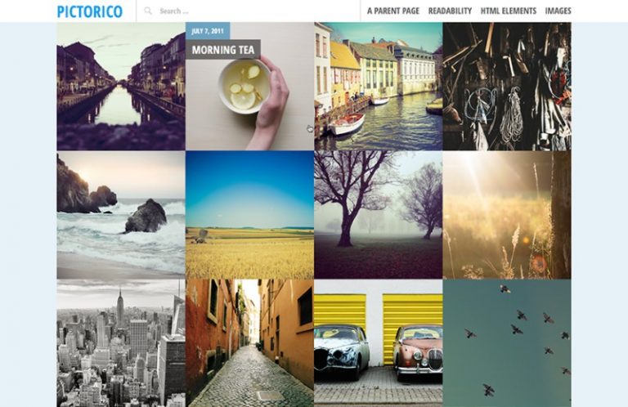628x407 pixels.
Task: Click the July 7, 2011 date label
Action: coord(208,31)
